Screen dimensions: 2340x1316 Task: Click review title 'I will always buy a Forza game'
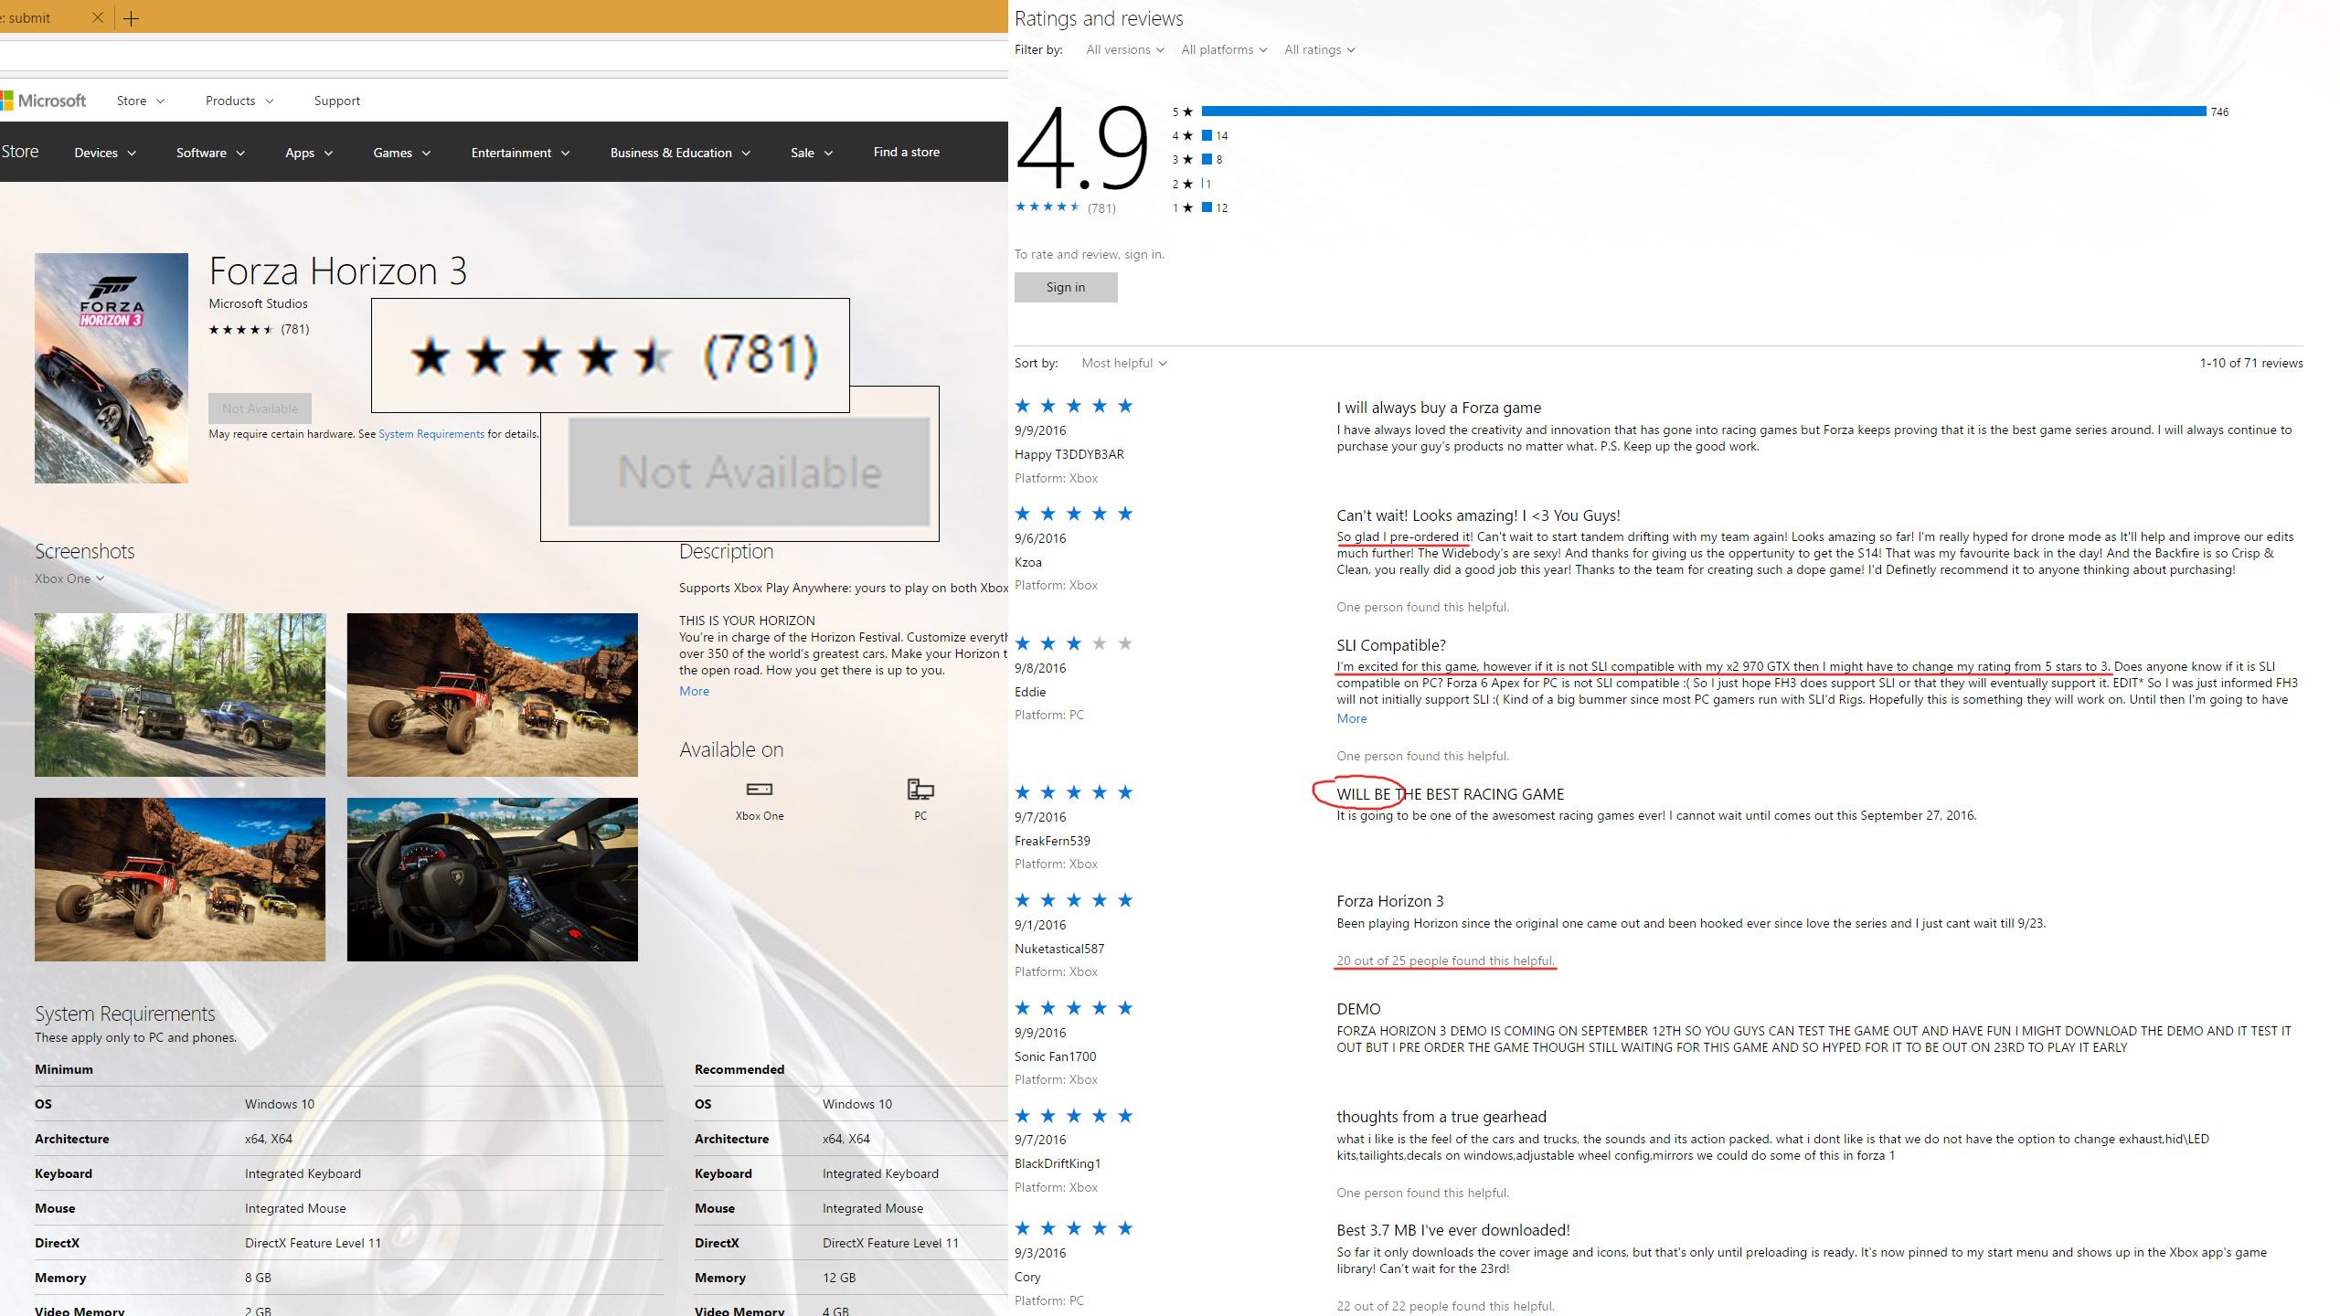coord(1438,408)
